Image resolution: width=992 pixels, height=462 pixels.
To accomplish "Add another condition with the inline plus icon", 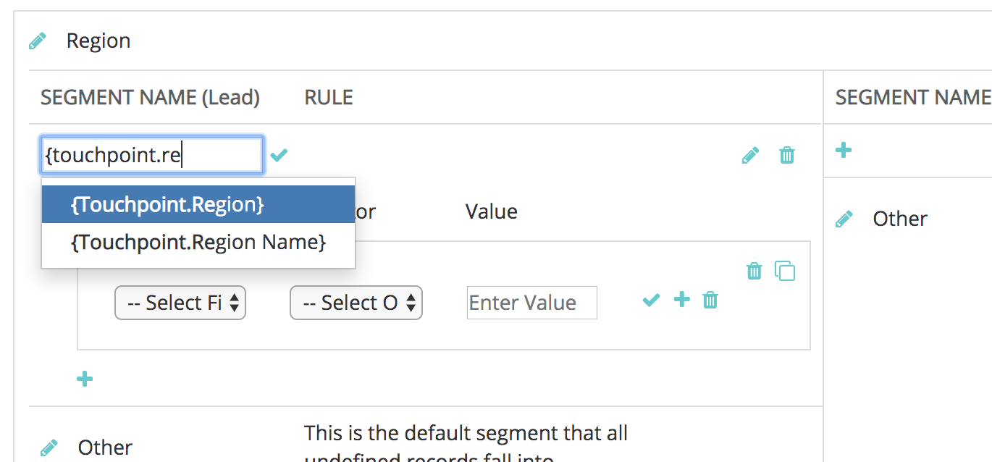I will point(681,300).
